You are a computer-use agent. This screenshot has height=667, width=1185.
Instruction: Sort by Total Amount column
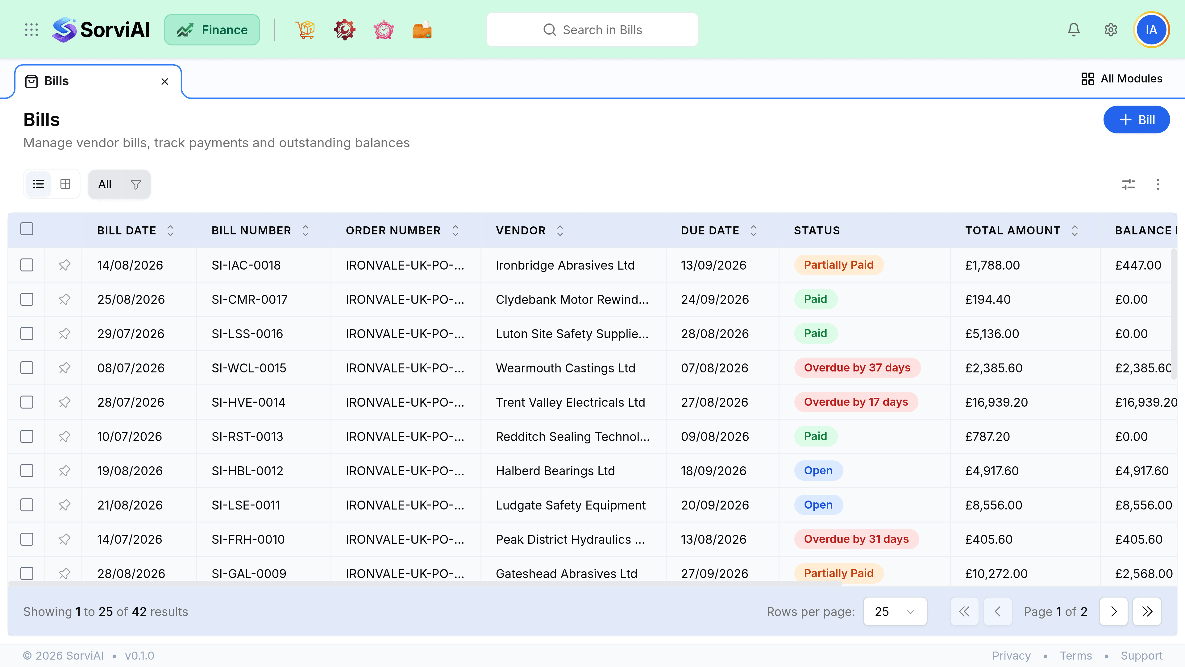1075,231
